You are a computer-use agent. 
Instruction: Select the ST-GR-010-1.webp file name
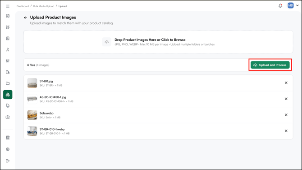[52, 129]
